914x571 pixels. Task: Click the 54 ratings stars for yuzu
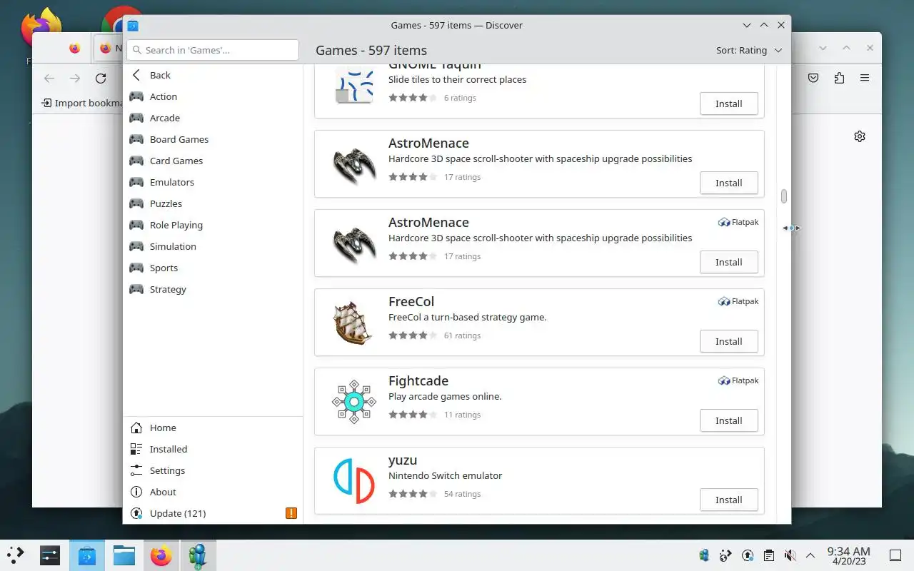(413, 494)
